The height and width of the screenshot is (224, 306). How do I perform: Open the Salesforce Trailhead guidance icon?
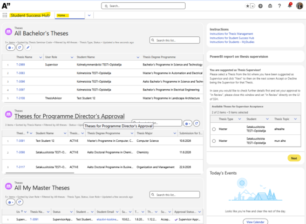[270, 6]
